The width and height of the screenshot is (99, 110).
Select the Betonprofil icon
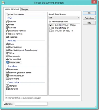(x=7, y=89)
